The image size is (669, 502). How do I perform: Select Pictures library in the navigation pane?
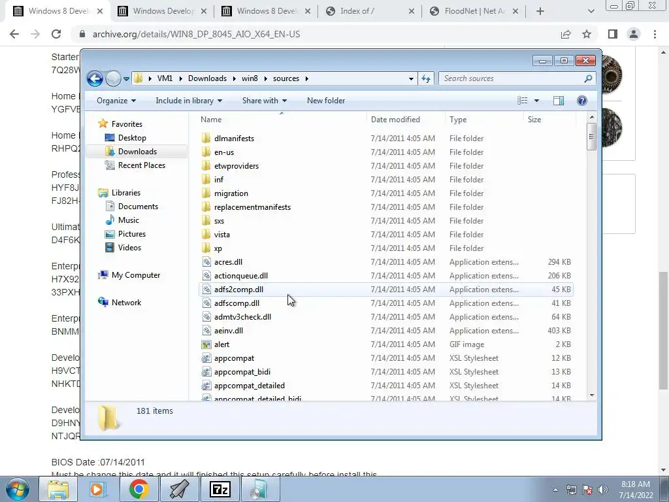coord(132,234)
